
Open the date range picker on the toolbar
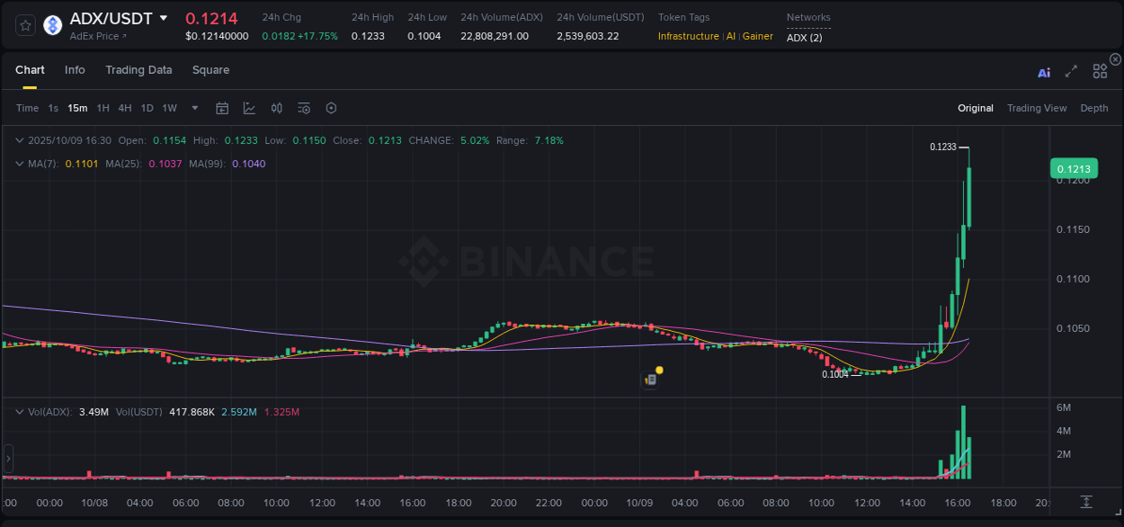point(222,107)
